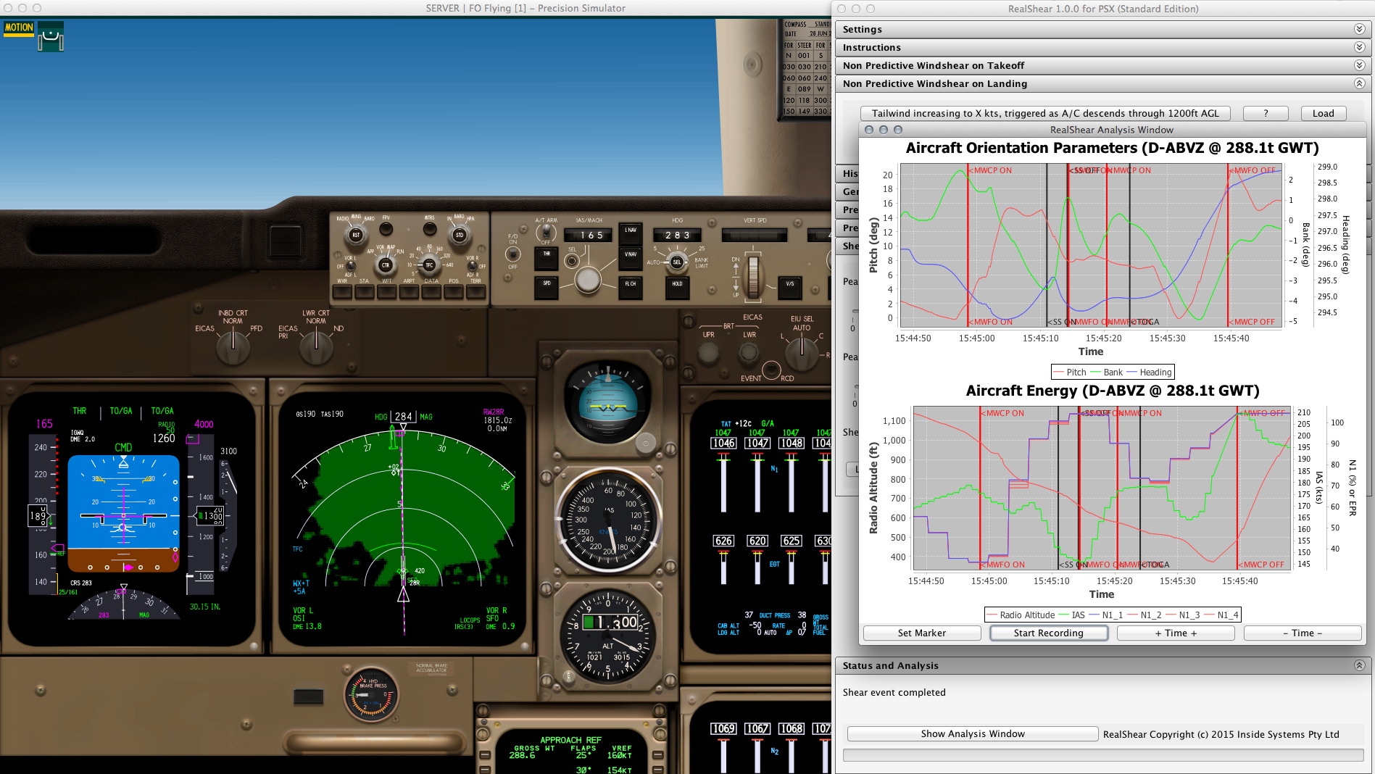This screenshot has height=774, width=1375.
Task: Click the Set Marker button
Action: tap(922, 633)
